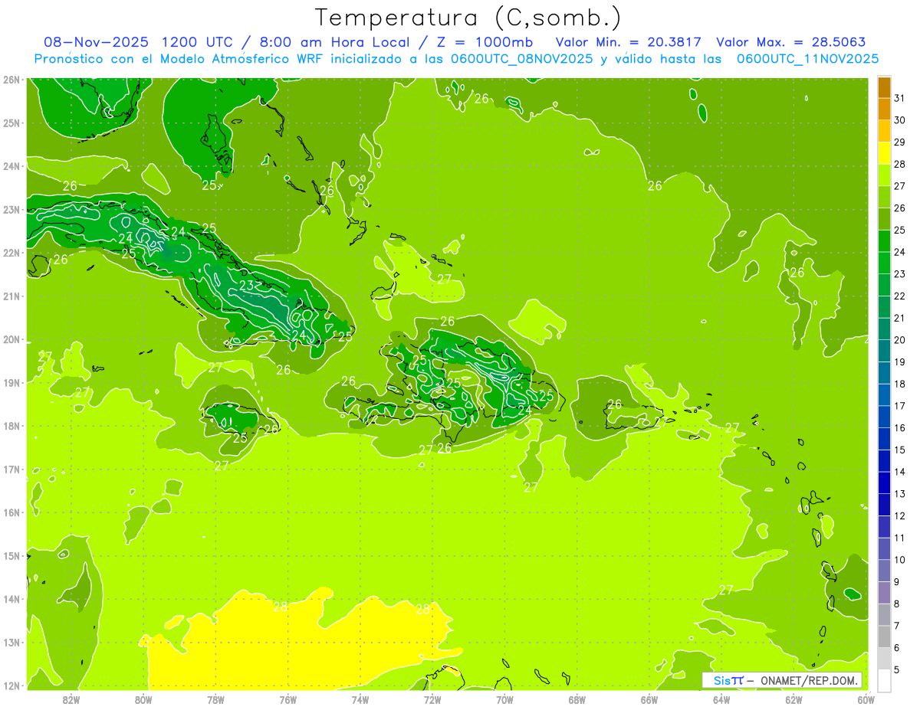Click 'Valor Min. = 20.3817' text
Viewport: 920px width, 710px height.
point(629,42)
